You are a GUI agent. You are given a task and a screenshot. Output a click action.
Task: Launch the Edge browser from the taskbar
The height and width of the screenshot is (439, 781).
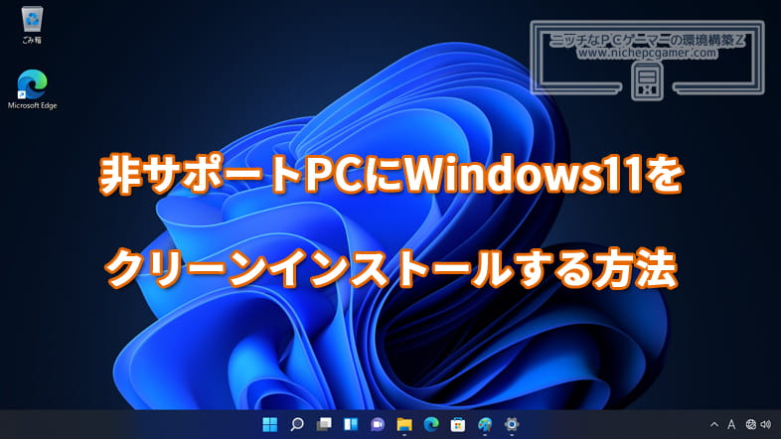pyautogui.click(x=431, y=424)
